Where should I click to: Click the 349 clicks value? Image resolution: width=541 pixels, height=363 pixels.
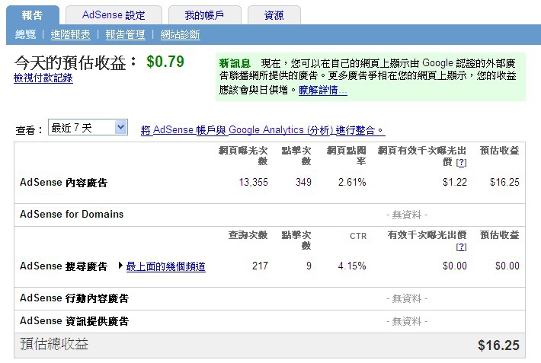(x=303, y=182)
